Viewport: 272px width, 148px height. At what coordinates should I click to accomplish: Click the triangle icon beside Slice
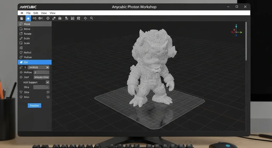point(21,92)
